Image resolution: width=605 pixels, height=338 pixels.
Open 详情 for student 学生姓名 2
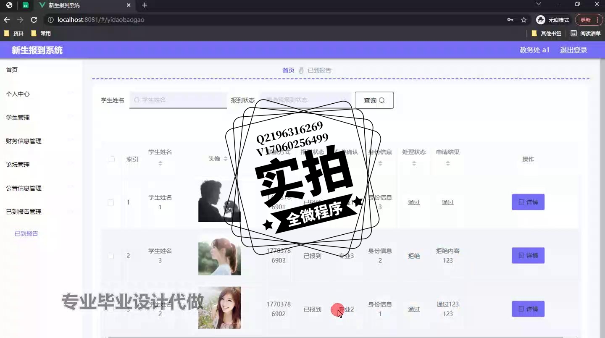pos(528,309)
